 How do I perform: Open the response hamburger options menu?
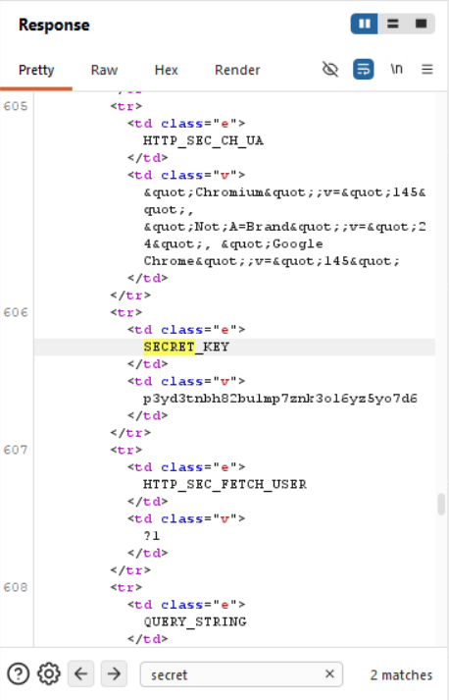click(x=427, y=69)
